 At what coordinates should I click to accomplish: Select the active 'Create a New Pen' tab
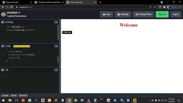(x=81, y=2)
